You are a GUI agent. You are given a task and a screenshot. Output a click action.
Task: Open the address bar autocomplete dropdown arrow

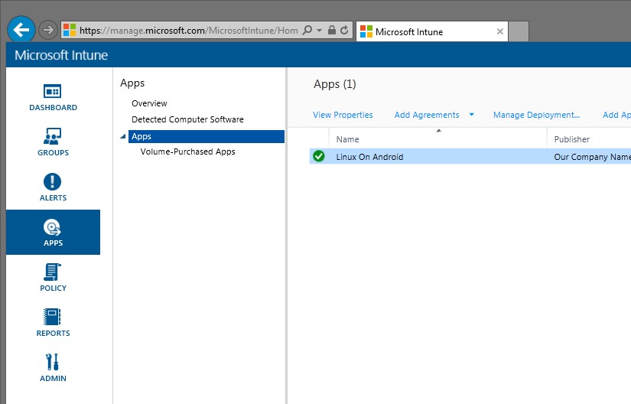pyautogui.click(x=320, y=30)
